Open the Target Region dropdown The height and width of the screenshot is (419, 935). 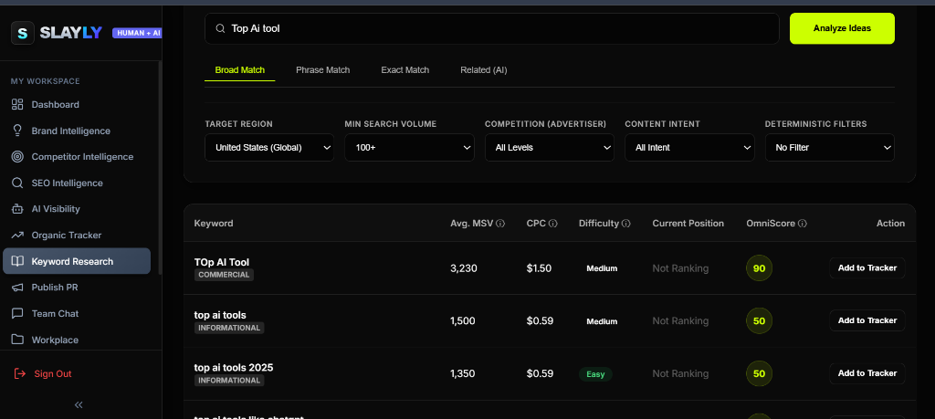tap(269, 147)
